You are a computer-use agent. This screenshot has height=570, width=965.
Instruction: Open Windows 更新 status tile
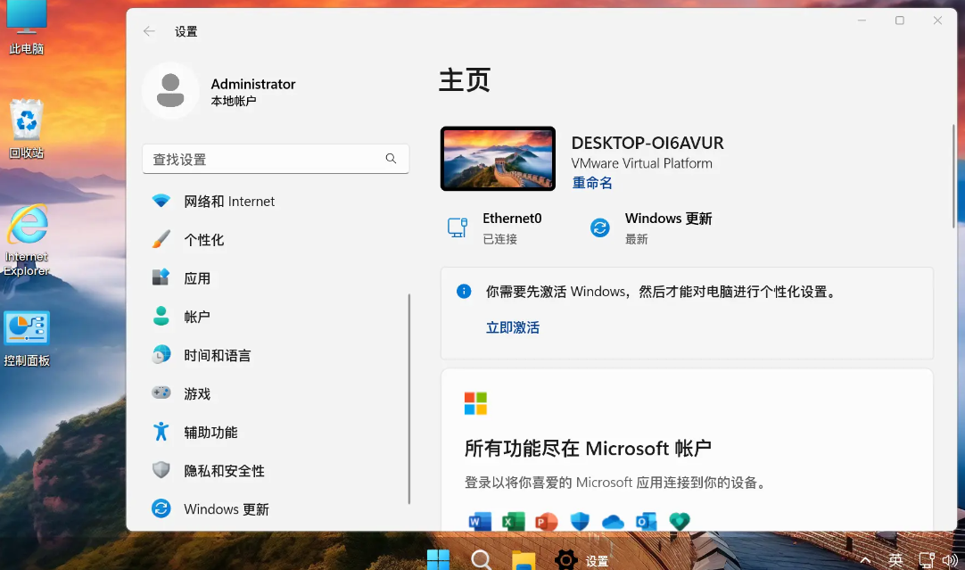click(x=652, y=228)
